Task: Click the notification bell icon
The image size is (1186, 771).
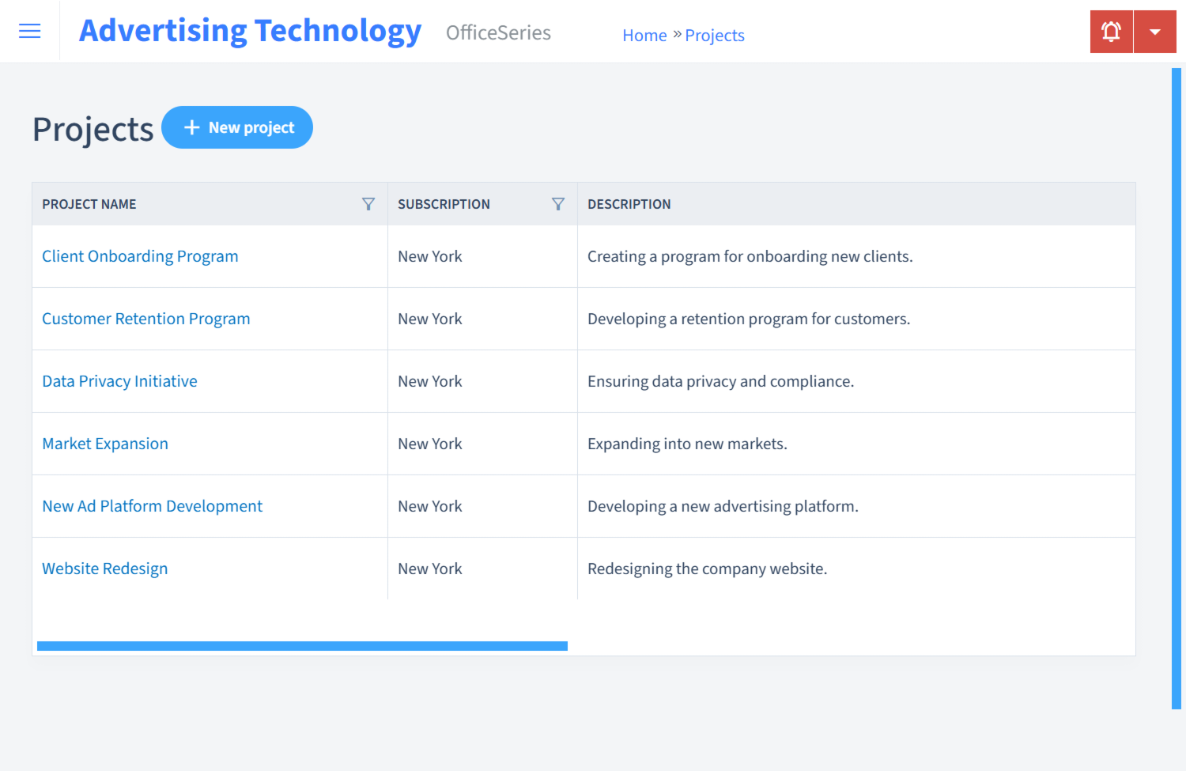Action: point(1111,31)
